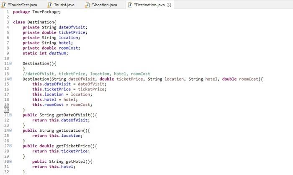Viewport: 293px width, 175px height.
Task: Switch to the Vacation.java tab
Action: tap(101, 5)
